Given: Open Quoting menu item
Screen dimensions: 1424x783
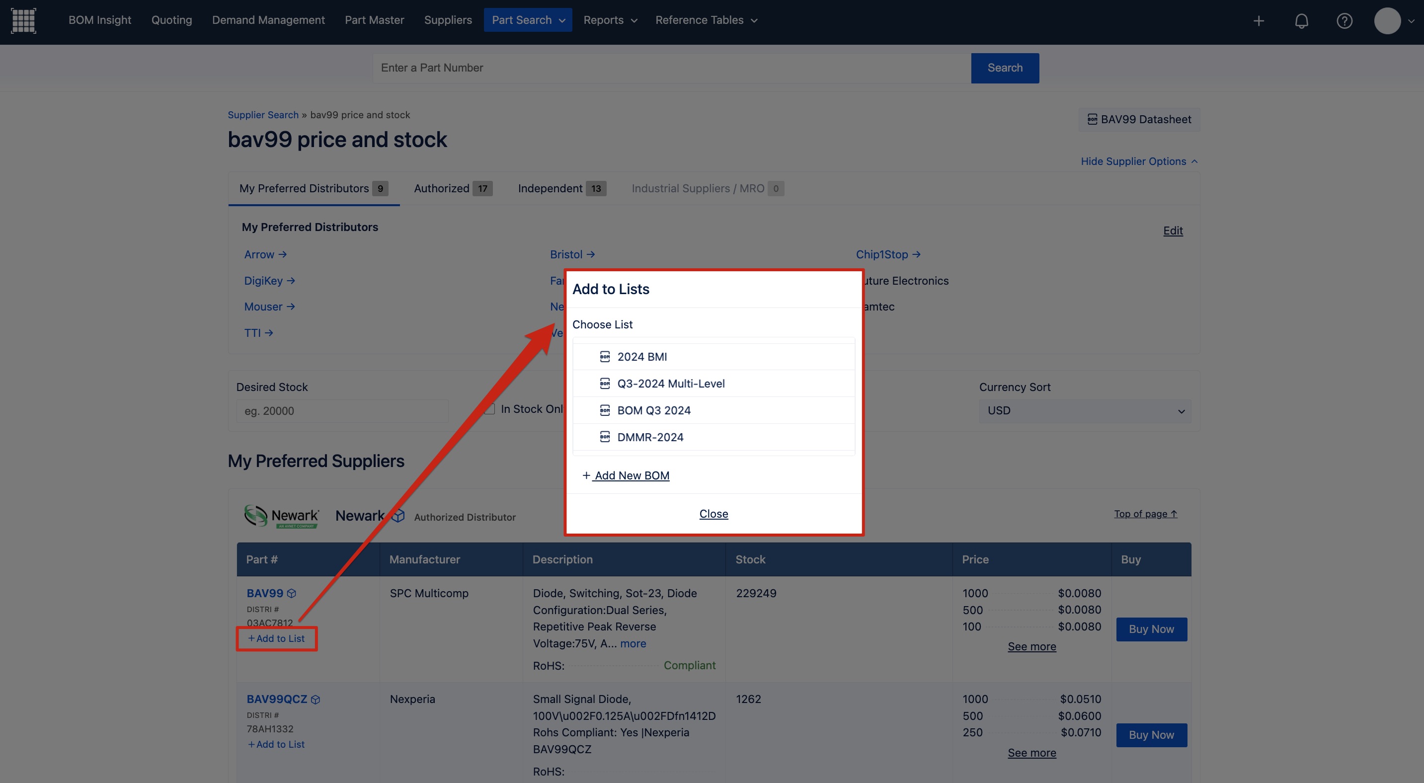Looking at the screenshot, I should 171,20.
